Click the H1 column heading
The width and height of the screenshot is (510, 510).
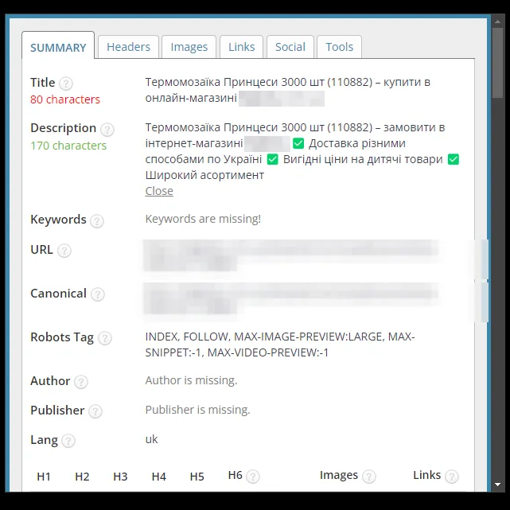tap(44, 477)
